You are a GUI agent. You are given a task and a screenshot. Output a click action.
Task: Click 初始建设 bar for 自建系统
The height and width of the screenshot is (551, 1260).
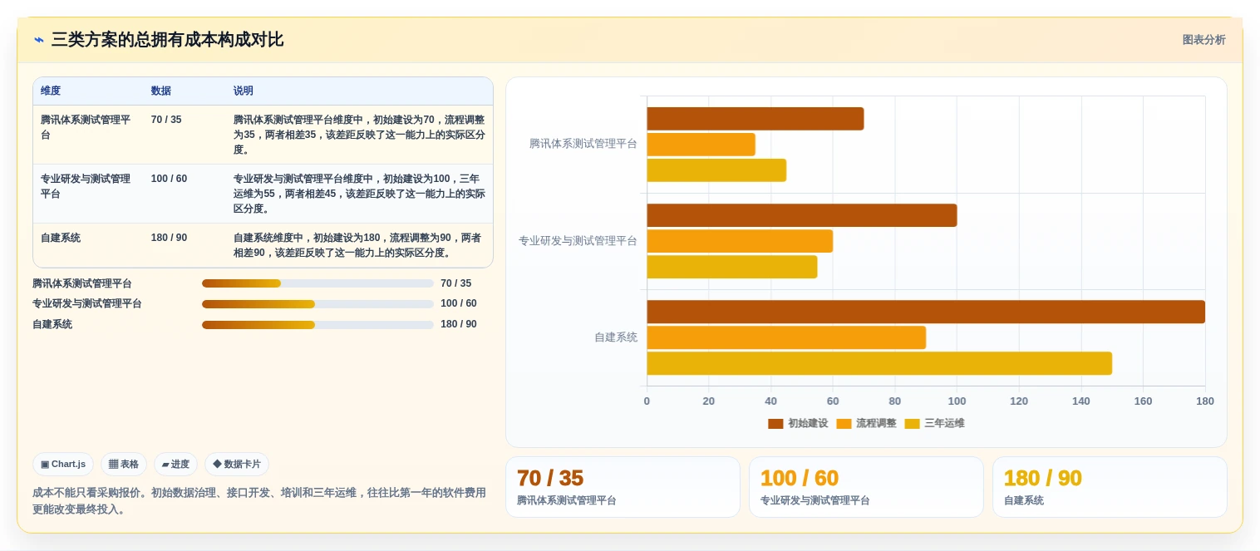pos(926,312)
